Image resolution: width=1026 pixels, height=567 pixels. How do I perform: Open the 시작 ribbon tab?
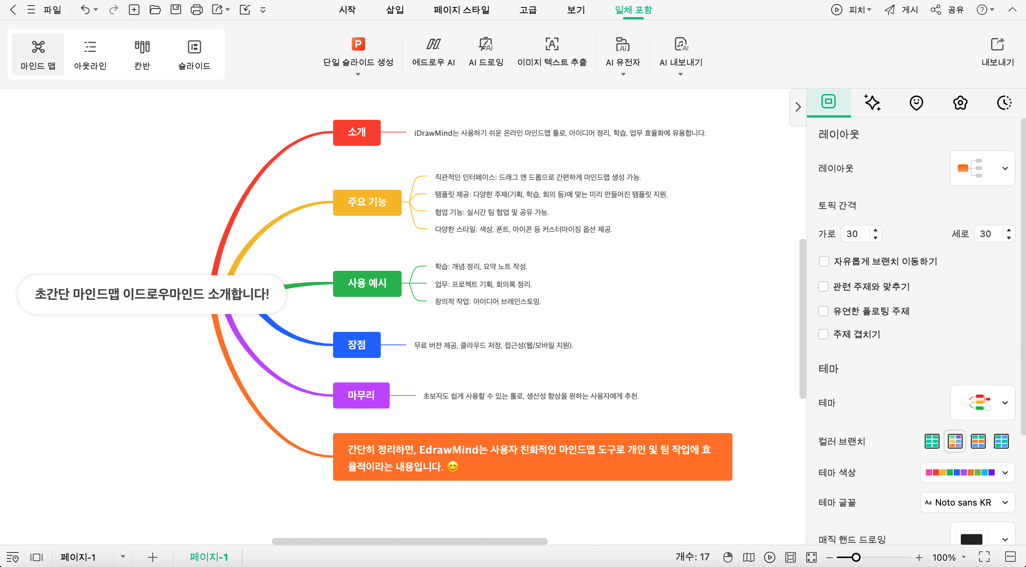pyautogui.click(x=347, y=10)
